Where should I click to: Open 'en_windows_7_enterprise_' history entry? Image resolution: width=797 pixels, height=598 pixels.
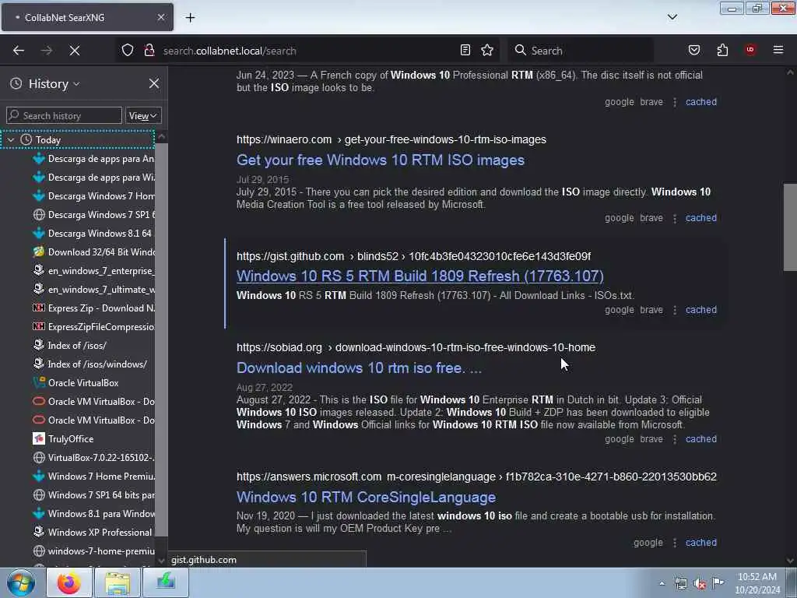pos(93,270)
